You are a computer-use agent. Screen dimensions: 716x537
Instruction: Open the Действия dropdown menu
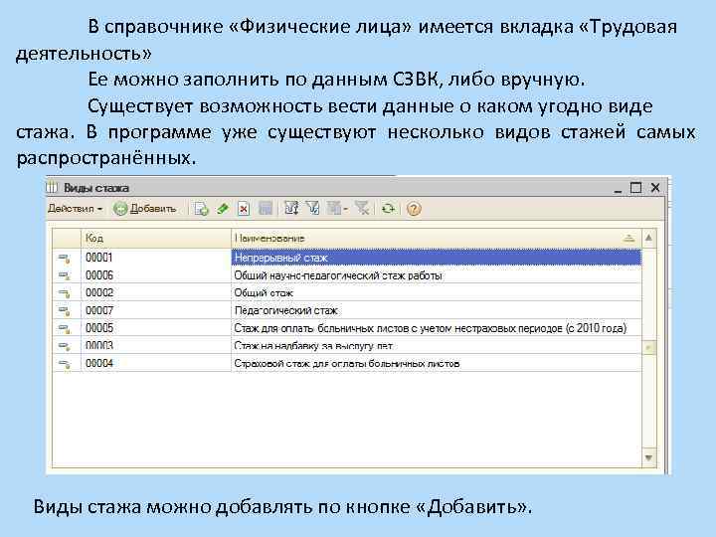(75, 209)
